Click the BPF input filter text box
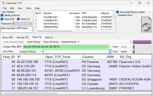 coord(17,30)
